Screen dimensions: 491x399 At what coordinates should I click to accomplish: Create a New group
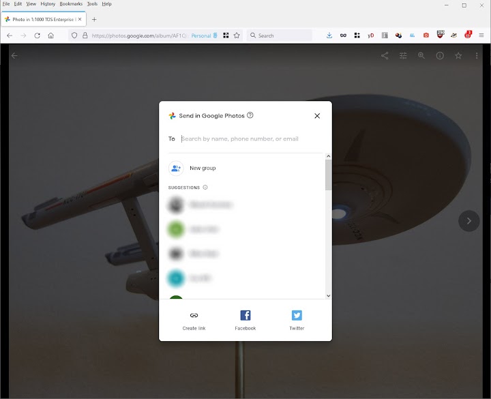tap(203, 168)
